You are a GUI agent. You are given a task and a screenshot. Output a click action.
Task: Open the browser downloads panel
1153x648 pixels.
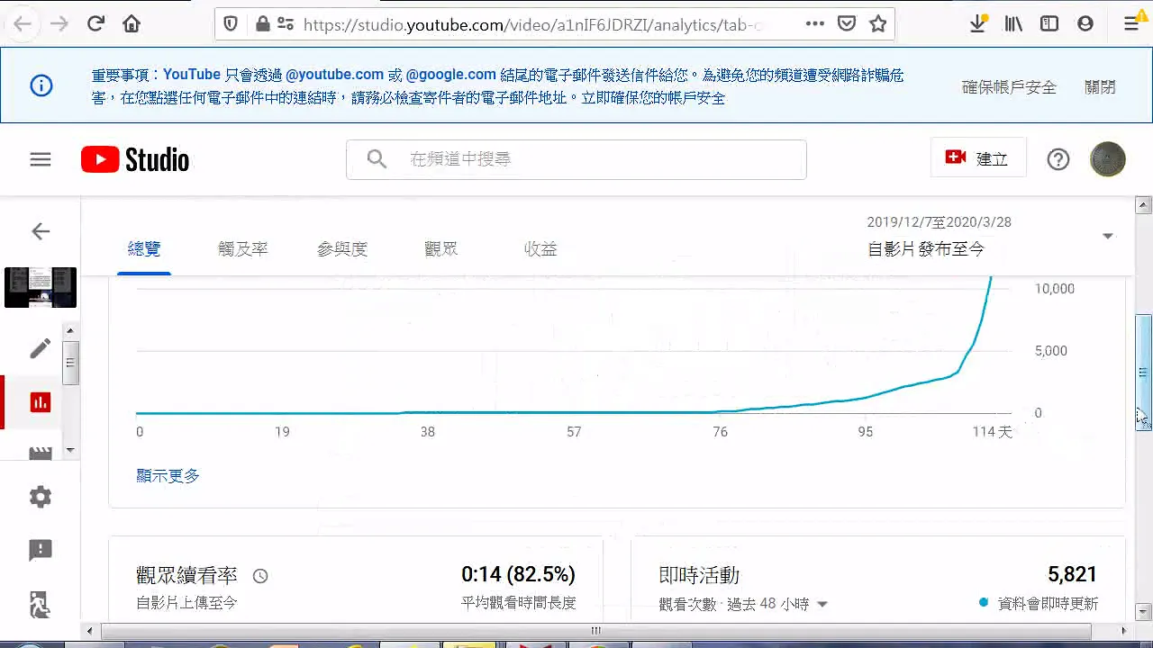click(978, 24)
